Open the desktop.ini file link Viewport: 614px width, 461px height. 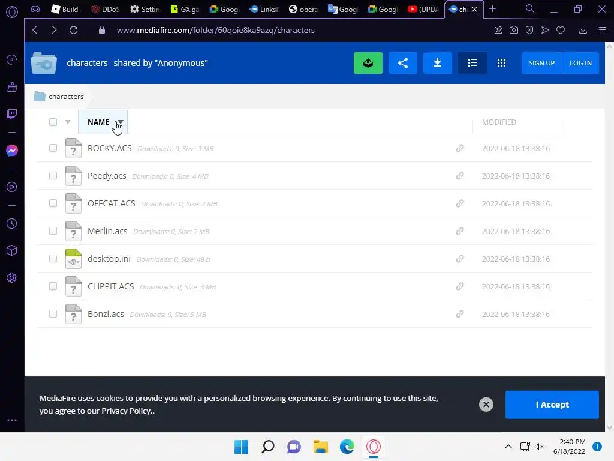(x=109, y=259)
